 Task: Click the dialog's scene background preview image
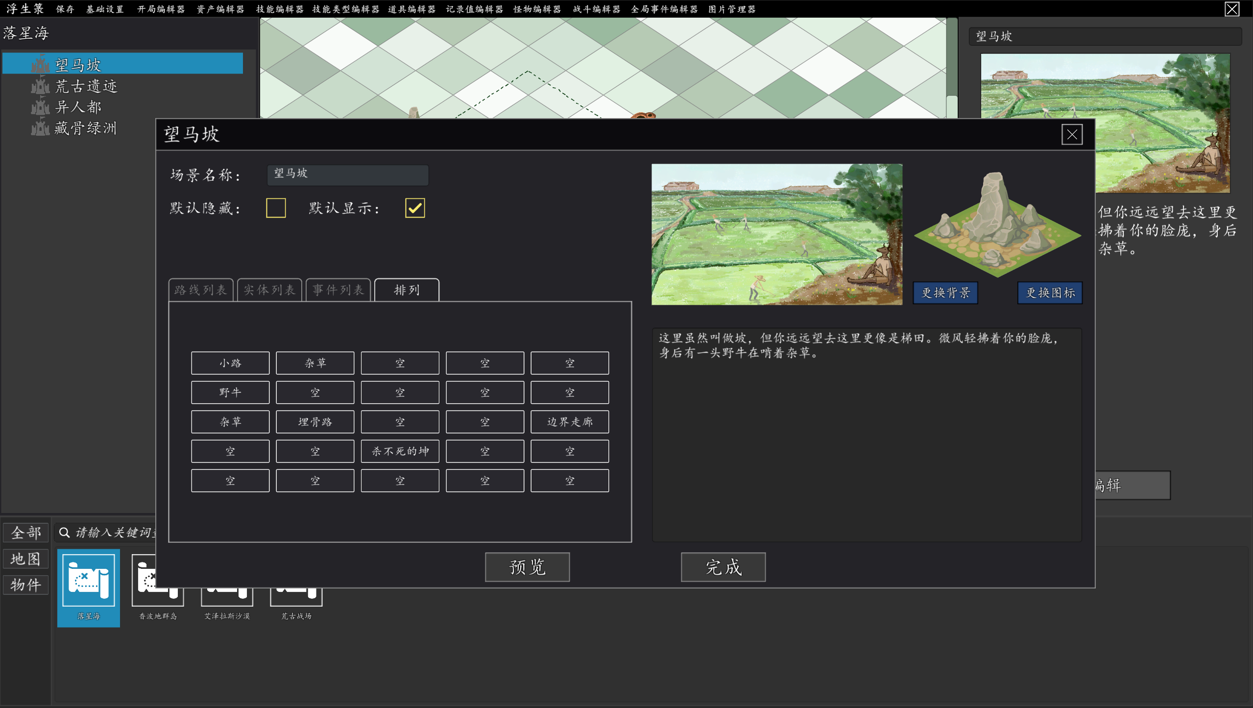point(777,234)
